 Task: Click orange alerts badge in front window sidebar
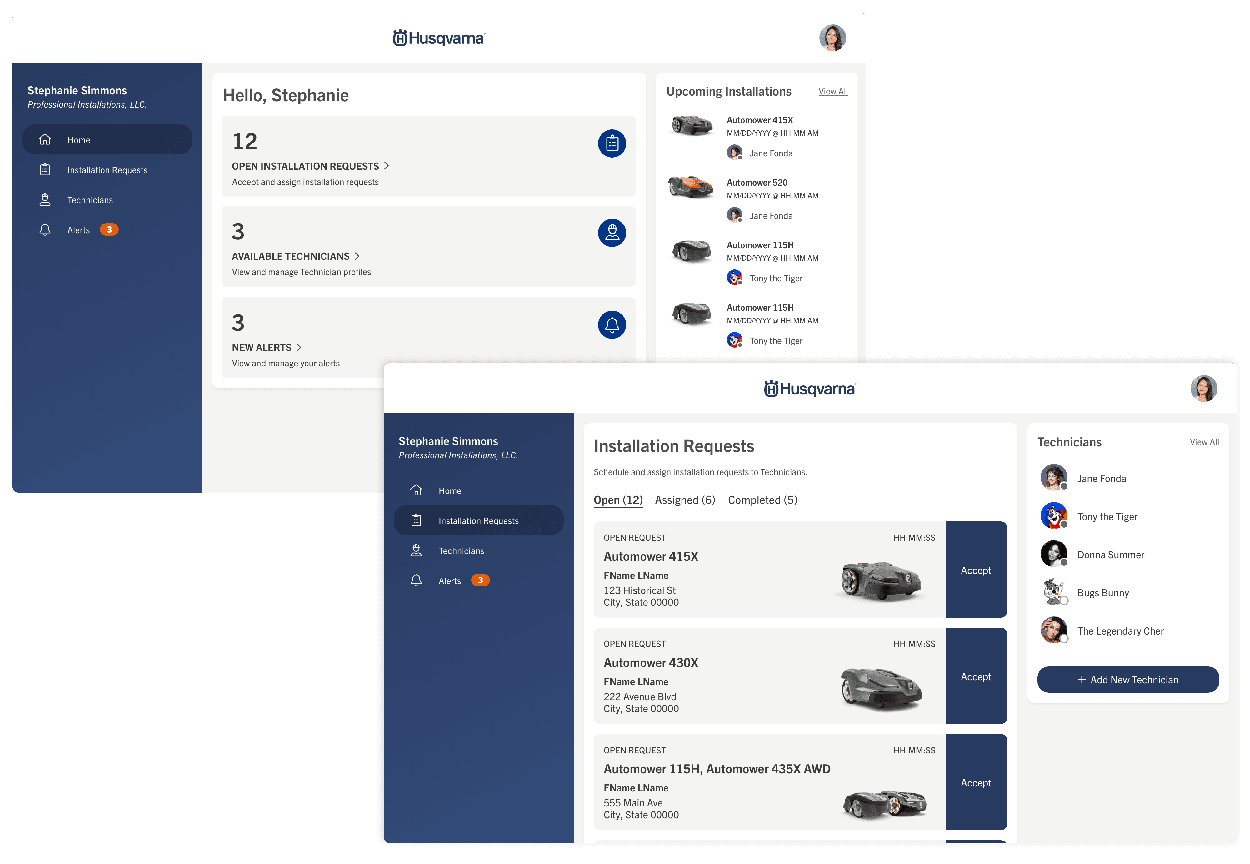click(481, 580)
